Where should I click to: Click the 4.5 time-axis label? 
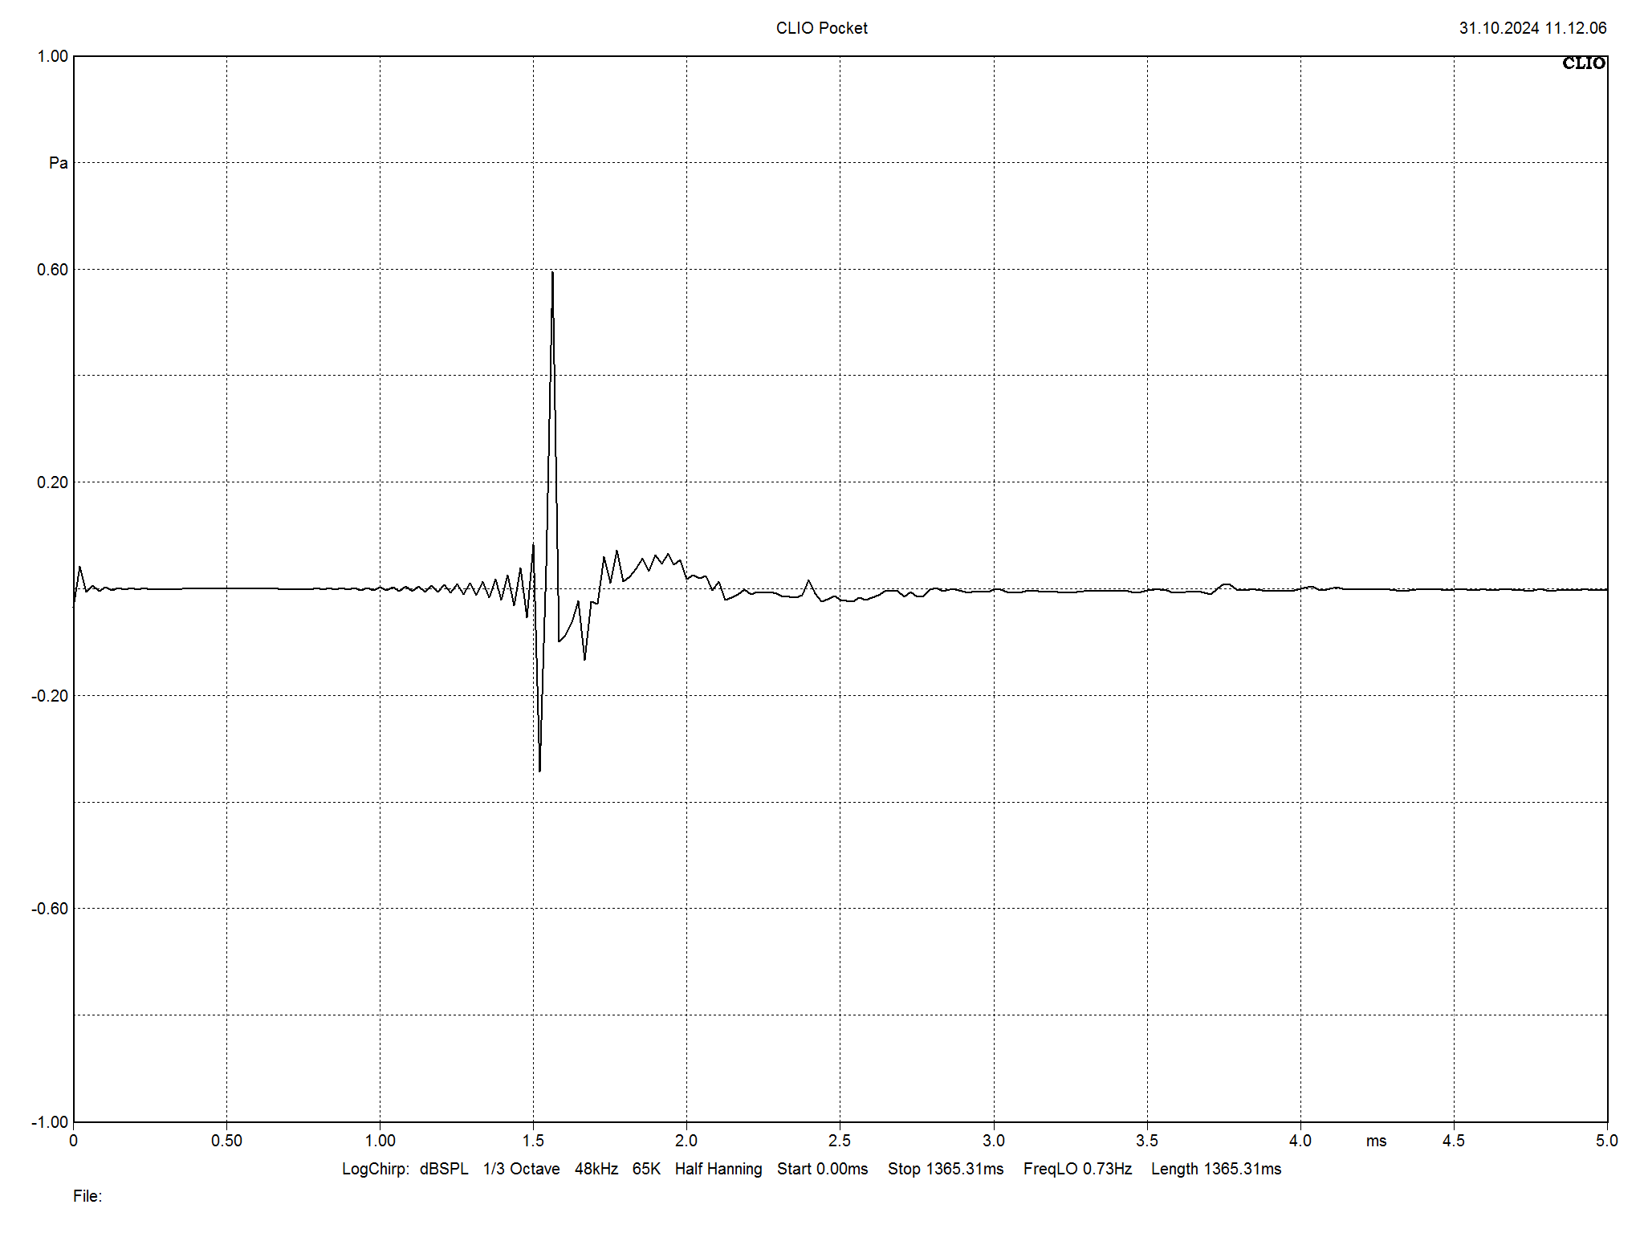tap(1454, 1141)
